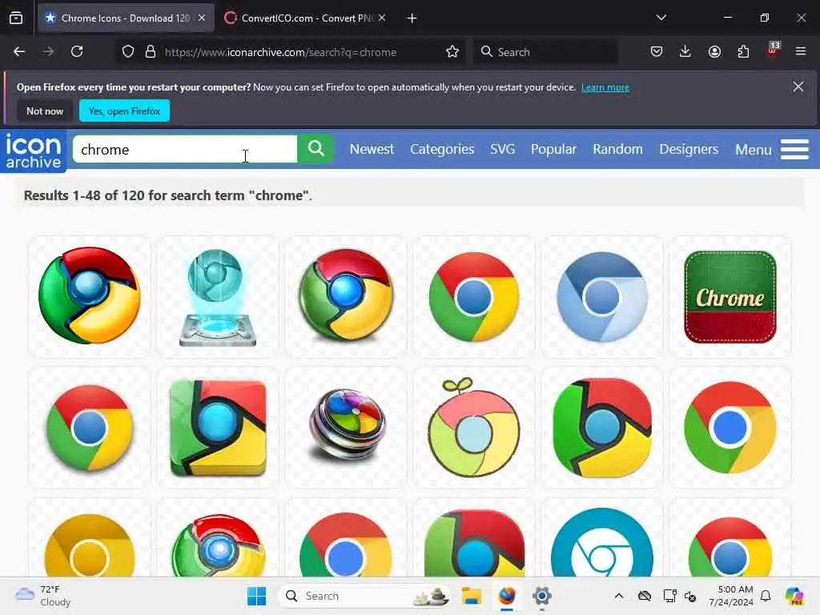Click the site padlock icon

[151, 52]
